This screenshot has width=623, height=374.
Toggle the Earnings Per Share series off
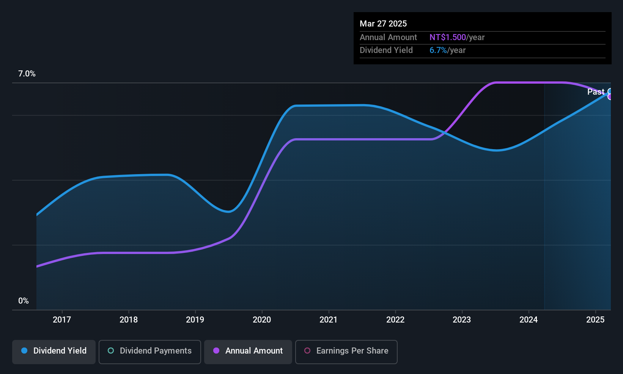tap(346, 352)
